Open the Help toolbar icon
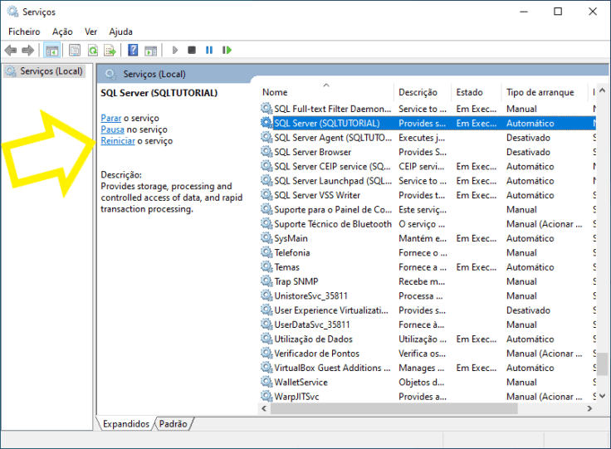 133,51
